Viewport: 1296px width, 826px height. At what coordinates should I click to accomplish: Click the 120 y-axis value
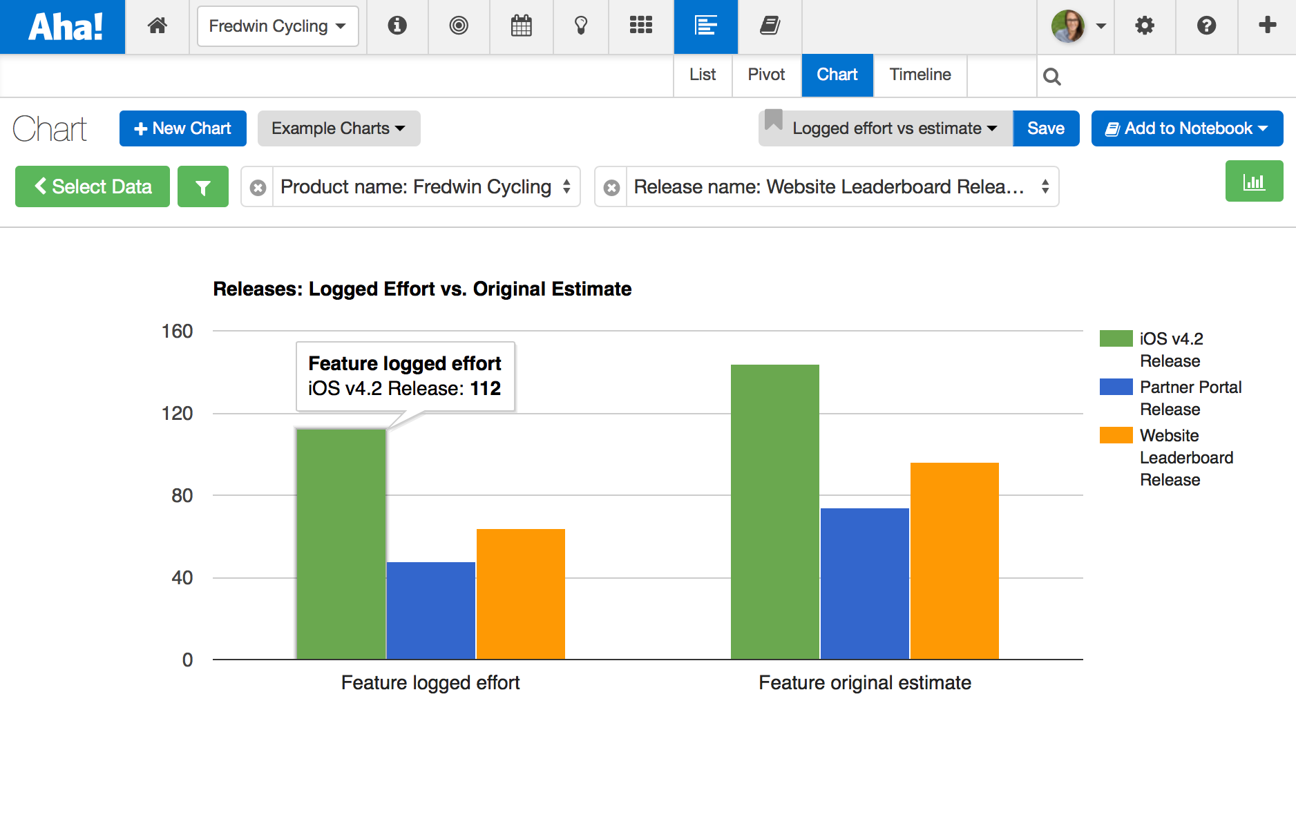point(177,414)
